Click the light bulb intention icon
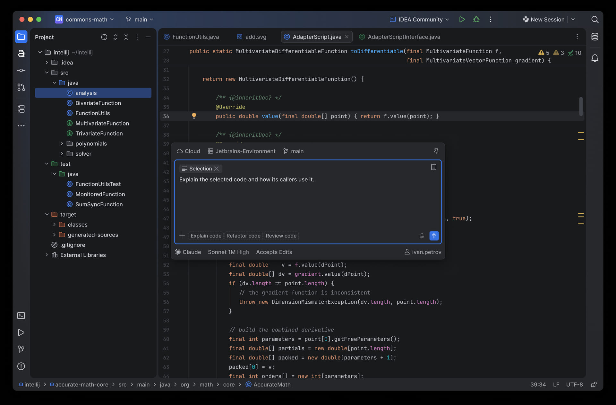This screenshot has height=405, width=616. [194, 116]
